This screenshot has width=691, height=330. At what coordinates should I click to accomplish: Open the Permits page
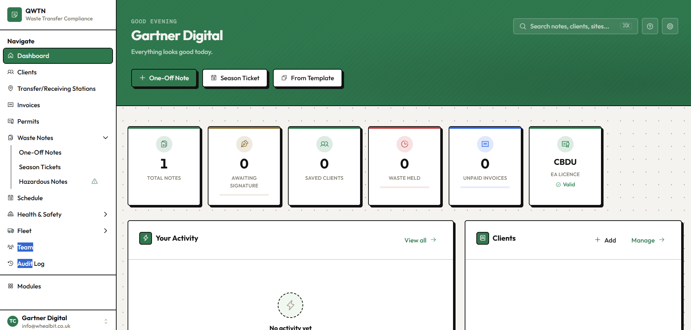[58, 121]
